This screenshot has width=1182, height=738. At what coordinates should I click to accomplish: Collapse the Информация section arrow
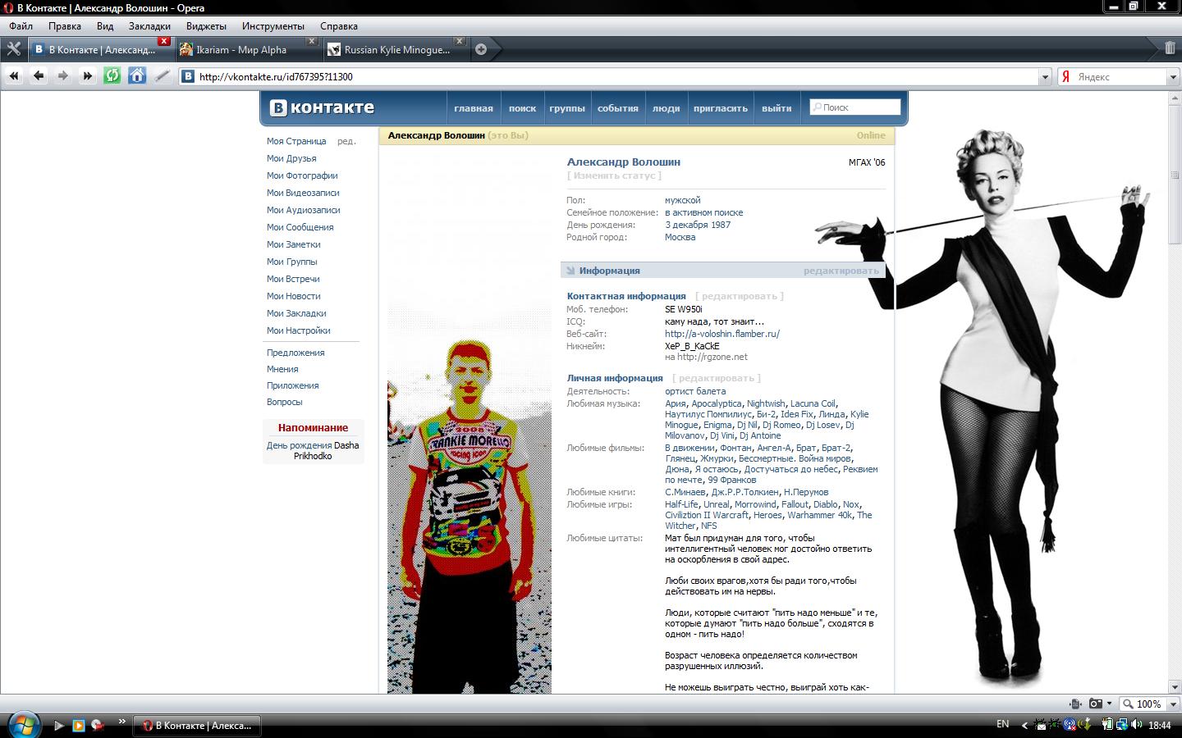[x=570, y=271]
